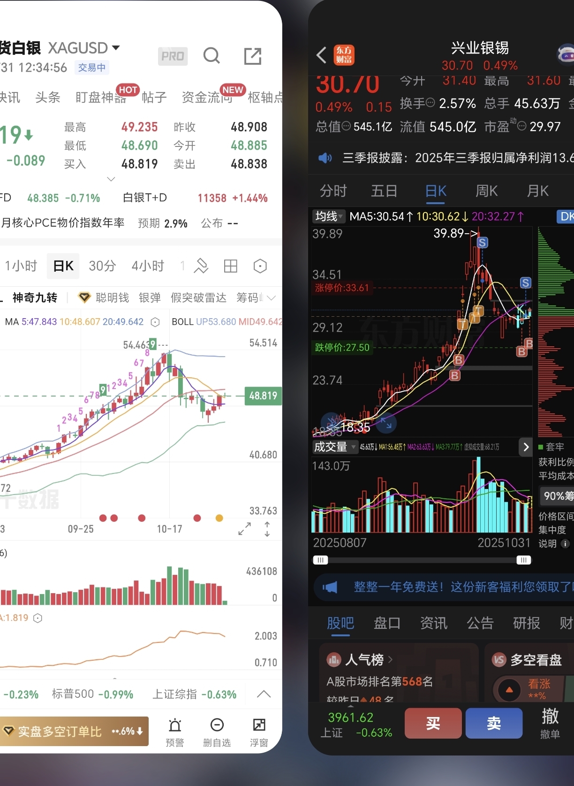This screenshot has height=786, width=574.
Task: Tap the PRO badge icon
Action: (x=173, y=56)
